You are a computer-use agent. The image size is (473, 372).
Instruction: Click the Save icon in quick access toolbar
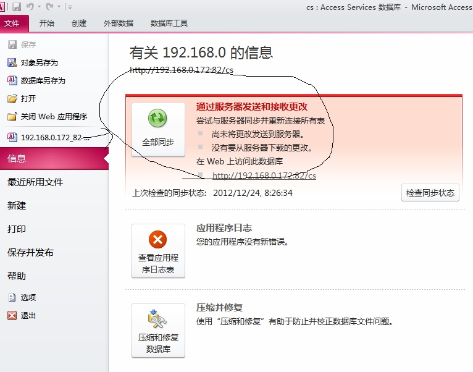coord(16,7)
